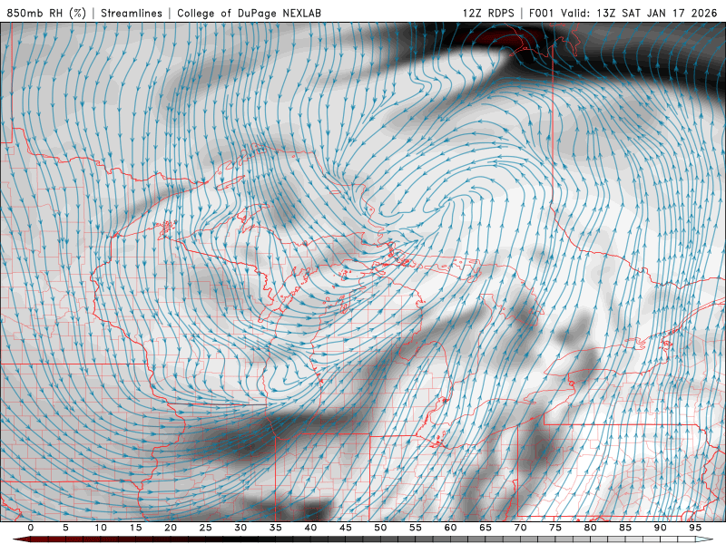Click the 10 label on the colorbar
Viewport: 726px width, 544px height.
point(101,528)
